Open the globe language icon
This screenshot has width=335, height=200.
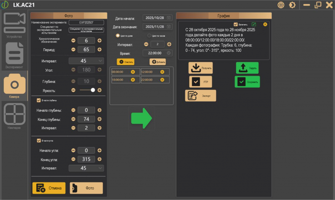[281, 5]
